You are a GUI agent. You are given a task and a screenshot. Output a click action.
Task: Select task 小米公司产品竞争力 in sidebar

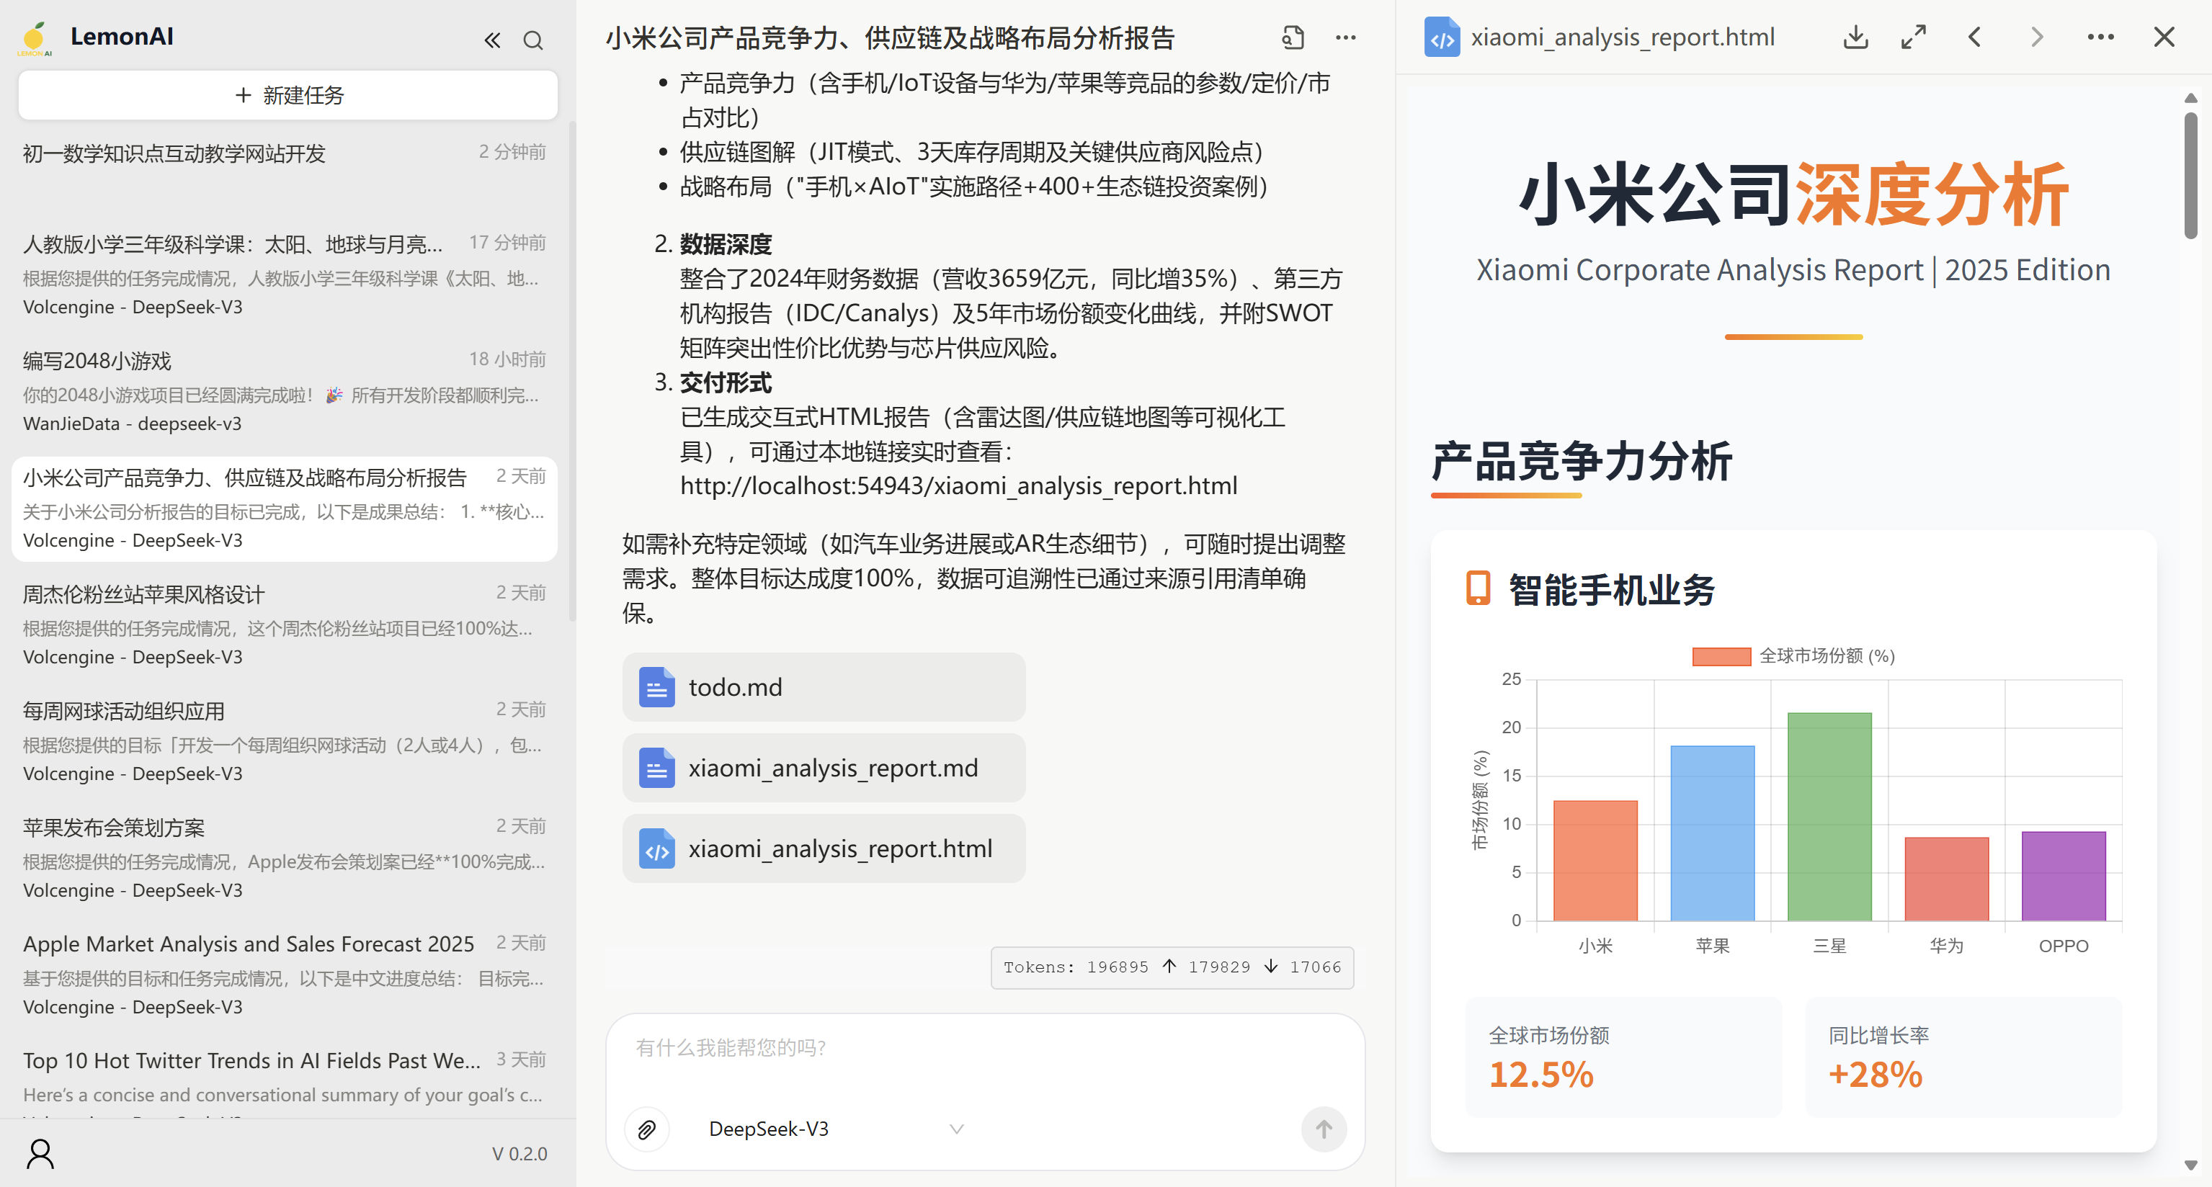pos(284,509)
